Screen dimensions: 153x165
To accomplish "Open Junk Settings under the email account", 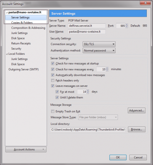I will point(20,33).
